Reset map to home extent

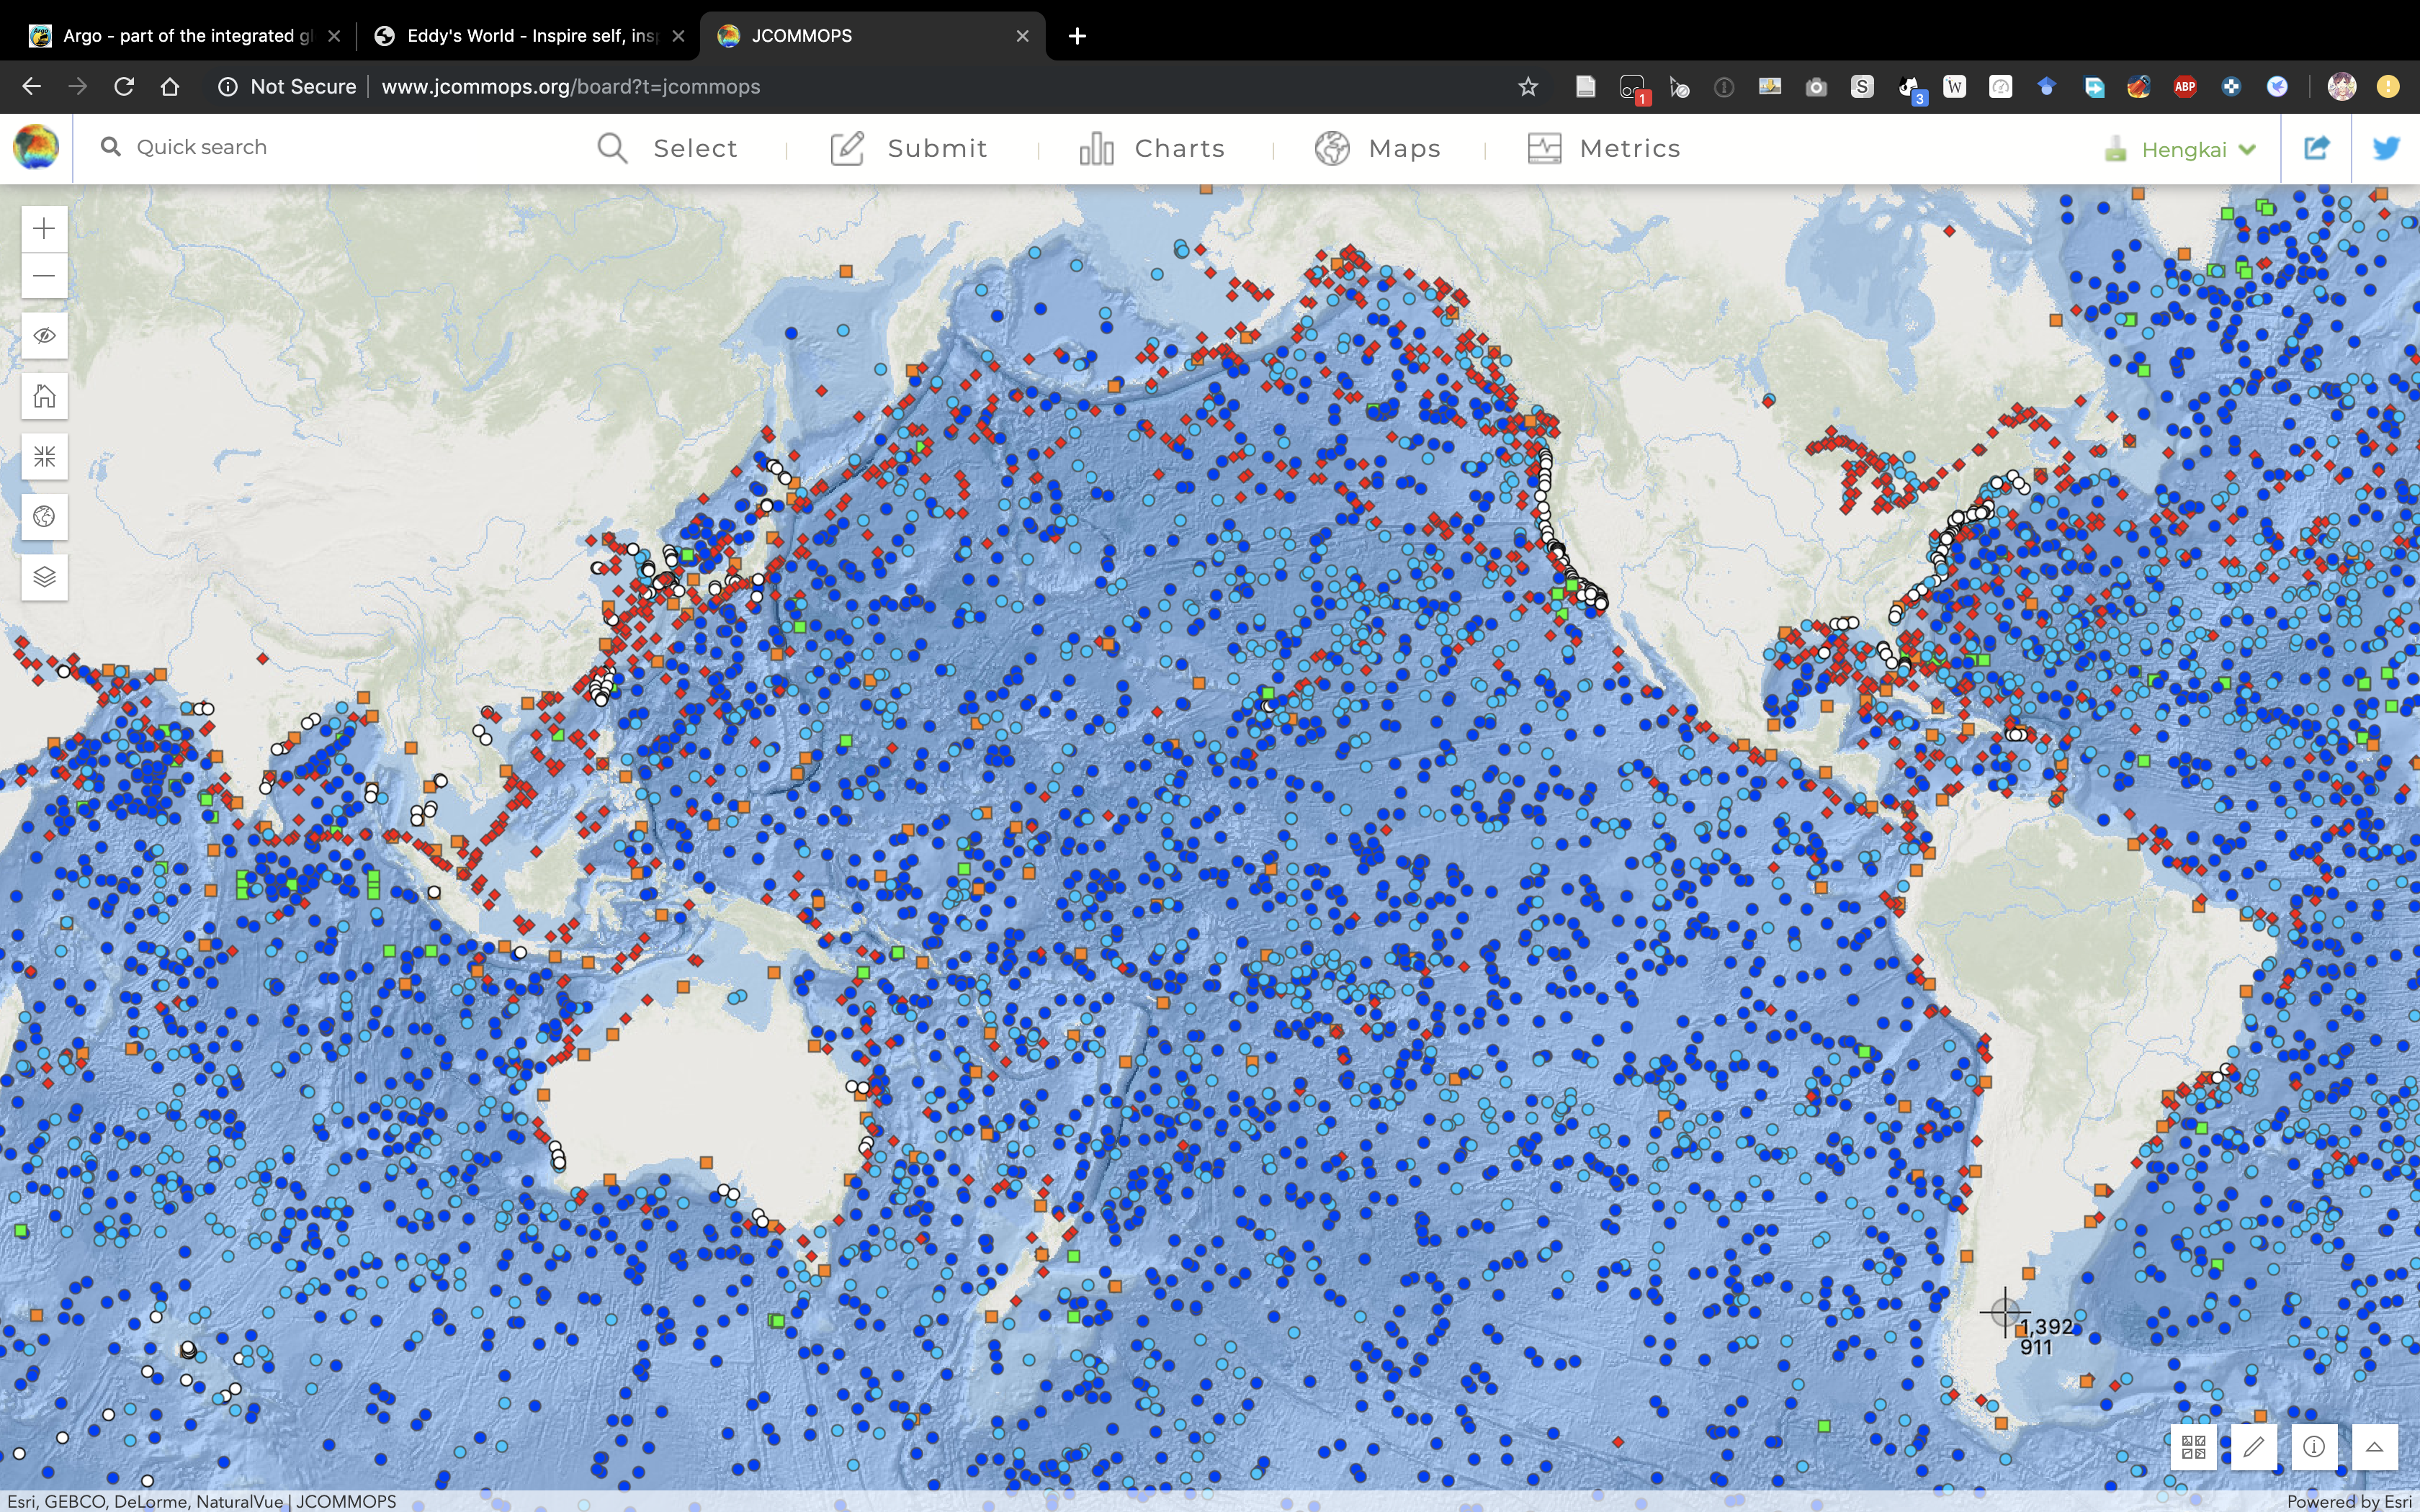44,396
